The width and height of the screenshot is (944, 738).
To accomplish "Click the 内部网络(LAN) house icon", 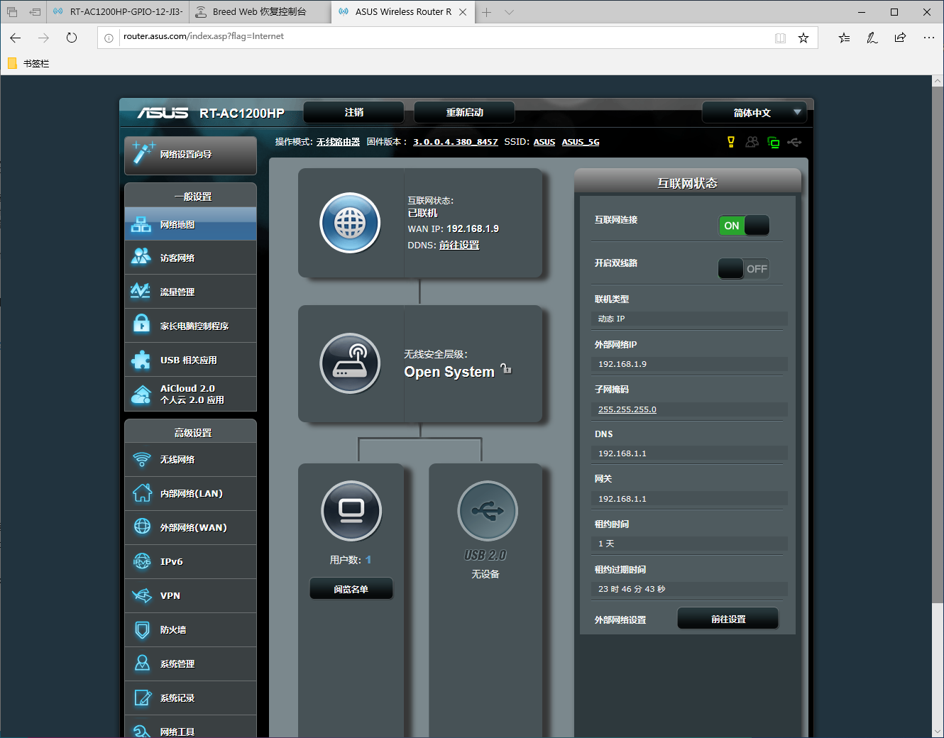I will click(142, 493).
